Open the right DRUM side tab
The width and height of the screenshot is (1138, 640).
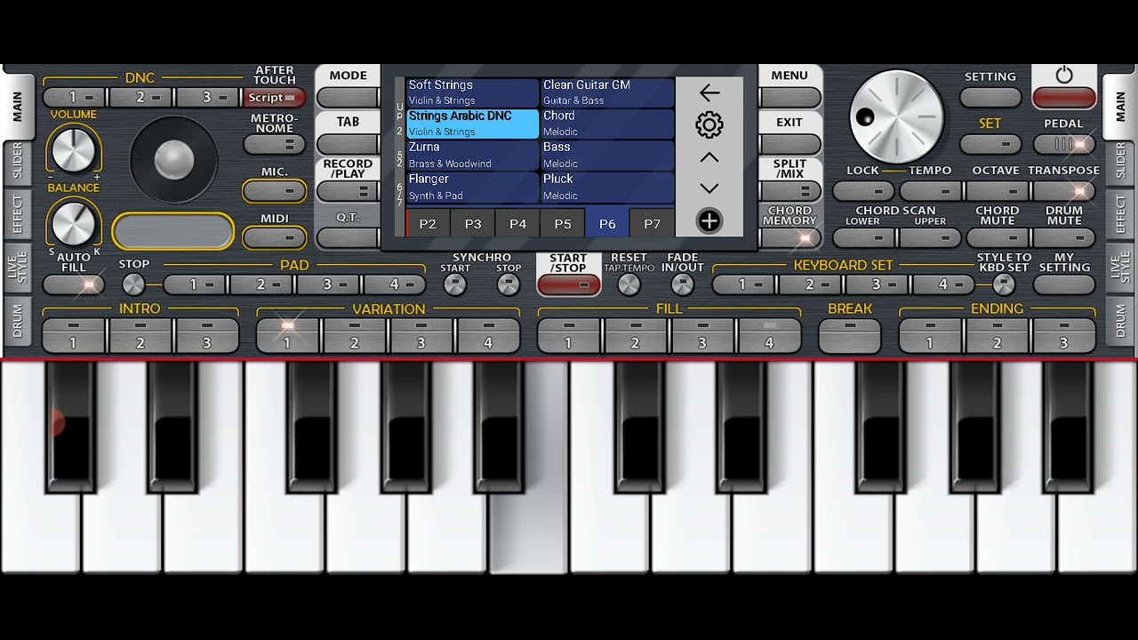coord(1120,321)
